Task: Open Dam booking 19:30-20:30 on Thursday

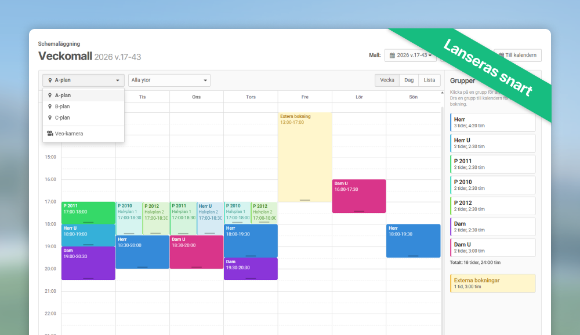Action: point(251,268)
